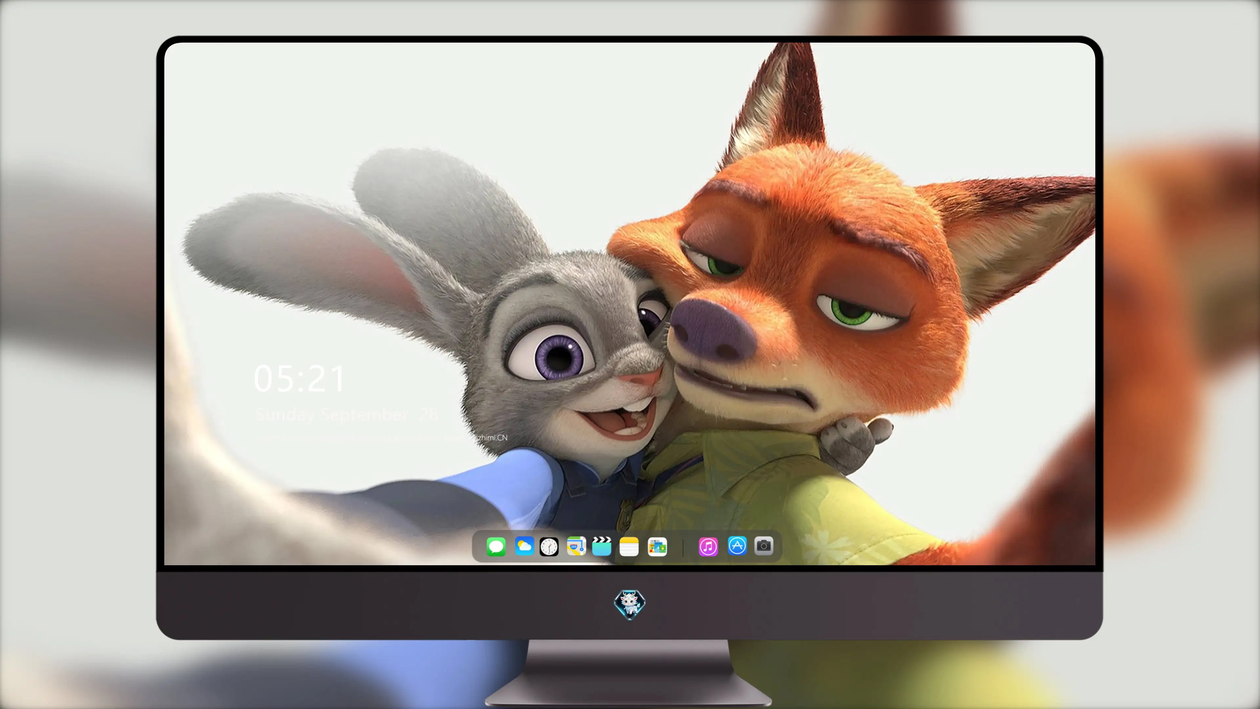This screenshot has height=709, width=1260.
Task: Launch the Videos clapperboard app
Action: point(602,546)
